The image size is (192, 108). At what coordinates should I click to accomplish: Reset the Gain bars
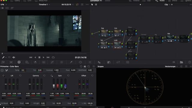click(x=68, y=76)
